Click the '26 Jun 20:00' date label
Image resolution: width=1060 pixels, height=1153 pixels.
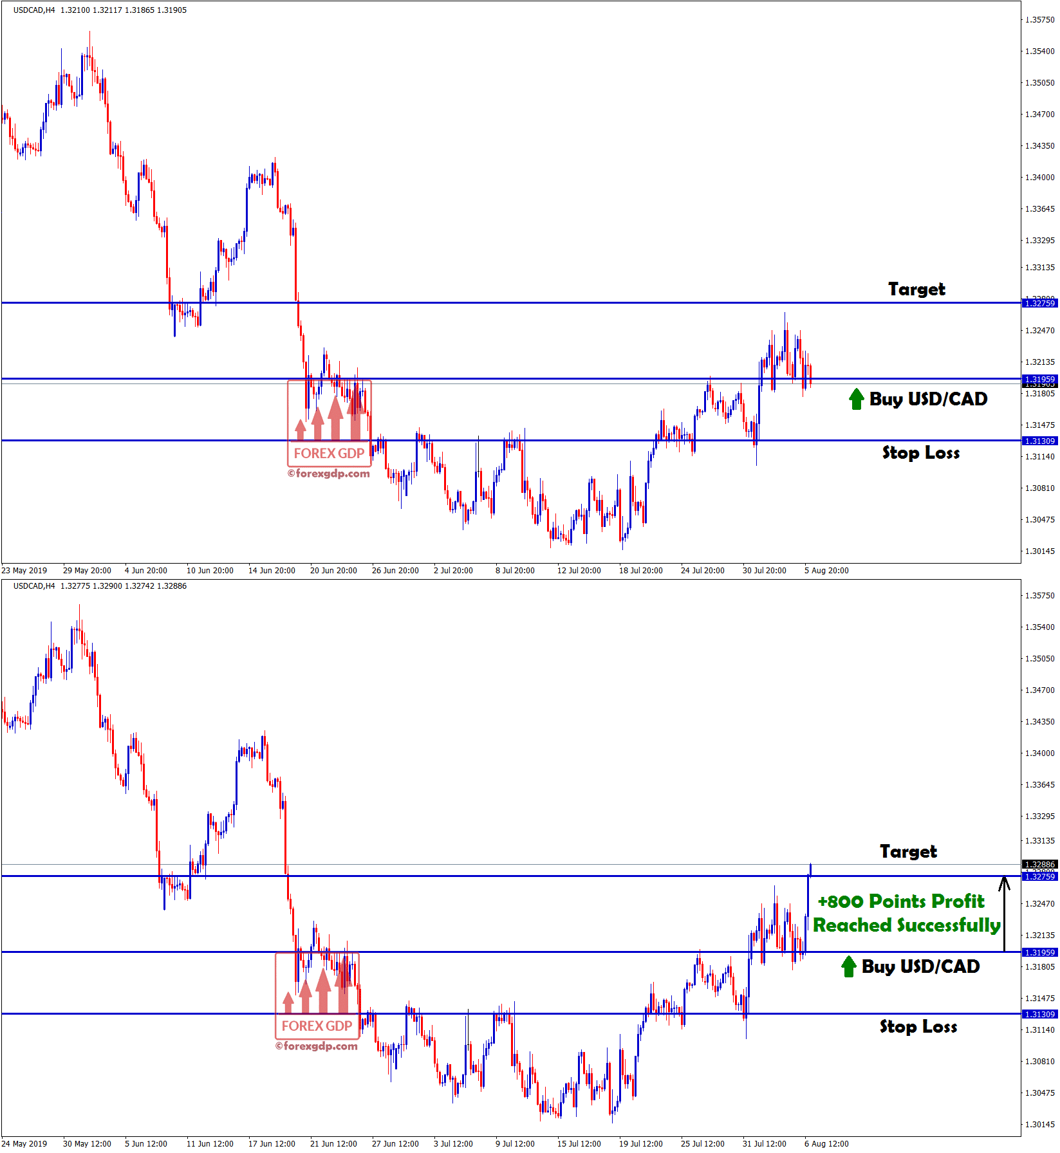(x=395, y=571)
